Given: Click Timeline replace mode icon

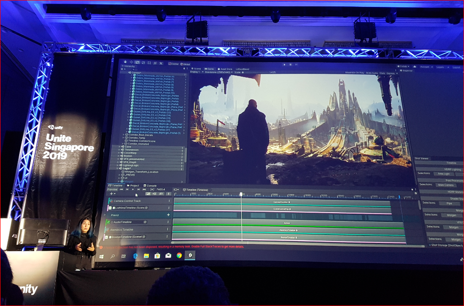Looking at the screenshot, I should tap(161, 194).
